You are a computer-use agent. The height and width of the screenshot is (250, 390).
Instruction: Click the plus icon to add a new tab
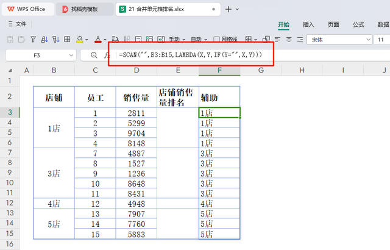[229, 10]
